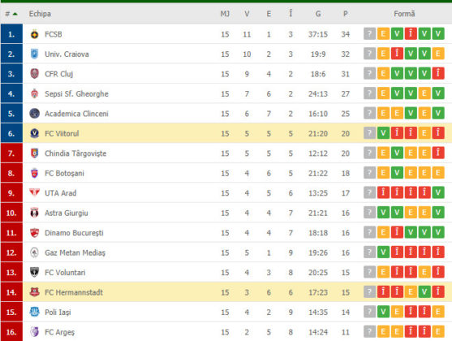Click the Univ. Craiova club logo

[x=35, y=54]
